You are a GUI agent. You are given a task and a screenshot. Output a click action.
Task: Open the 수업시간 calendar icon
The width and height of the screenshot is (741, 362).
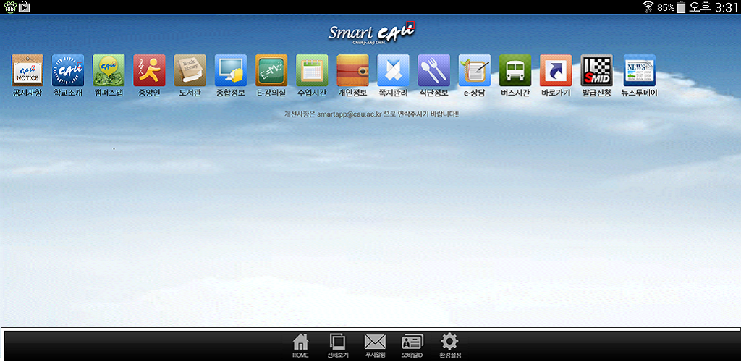click(x=312, y=70)
